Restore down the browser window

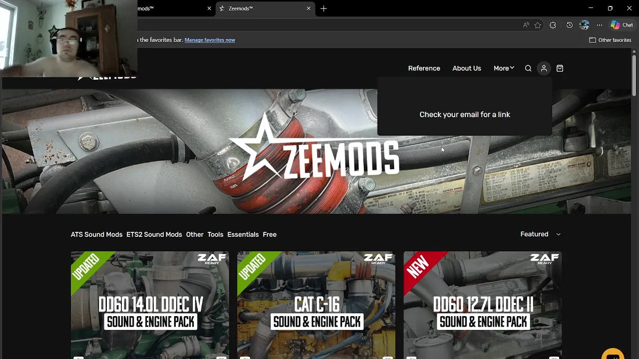click(610, 8)
